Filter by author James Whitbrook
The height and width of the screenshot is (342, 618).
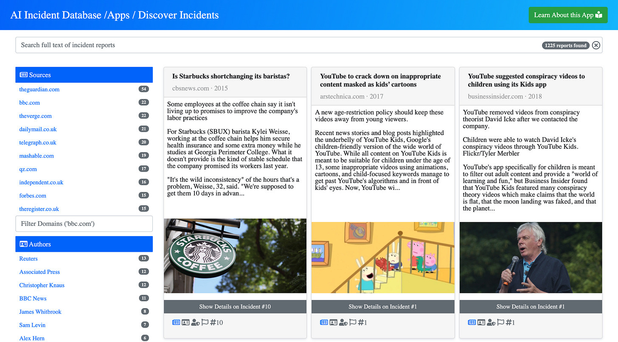(x=40, y=311)
